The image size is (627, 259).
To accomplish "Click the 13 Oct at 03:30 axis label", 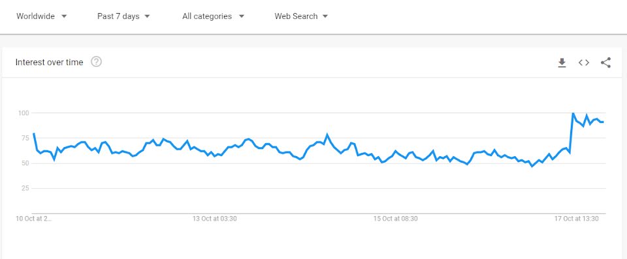I will 214,219.
